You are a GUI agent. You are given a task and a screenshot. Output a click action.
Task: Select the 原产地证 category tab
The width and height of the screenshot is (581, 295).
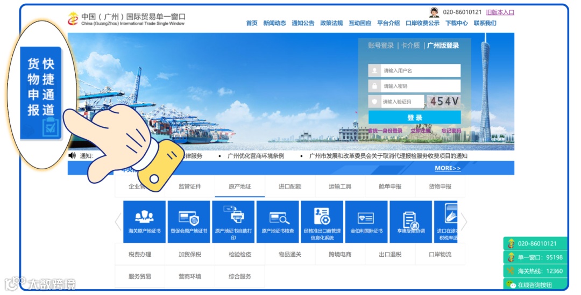pos(240,186)
